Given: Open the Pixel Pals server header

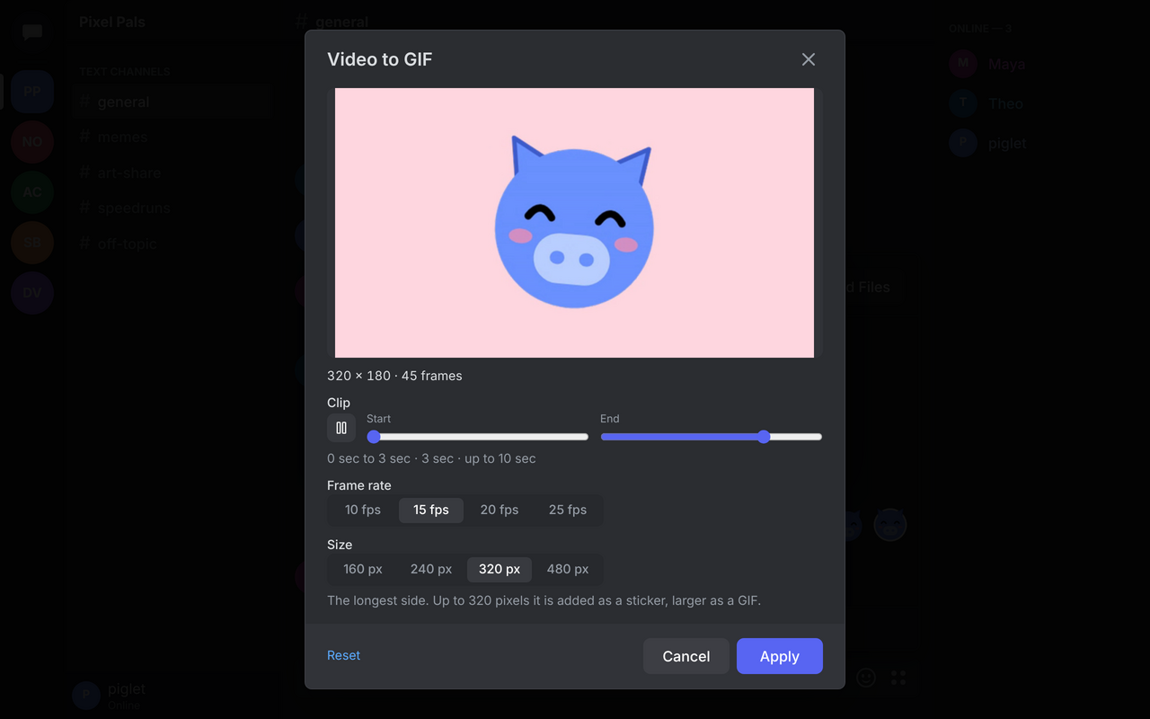Looking at the screenshot, I should 112,22.
